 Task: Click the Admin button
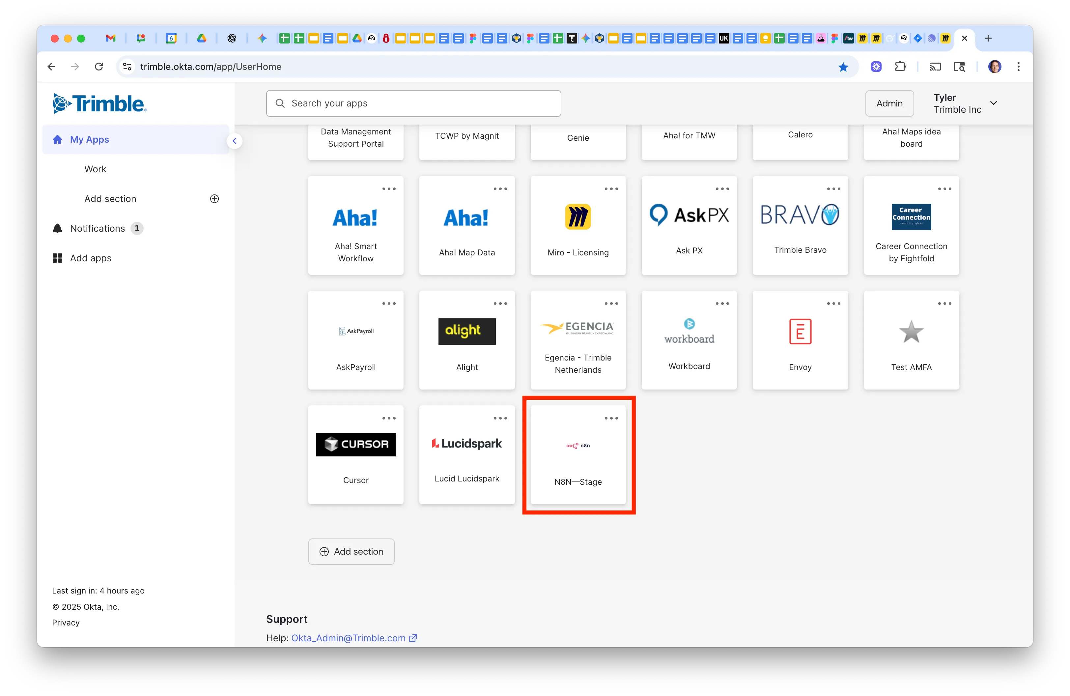pos(889,103)
